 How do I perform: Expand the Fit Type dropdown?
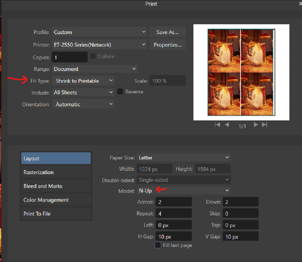pyautogui.click(x=83, y=81)
